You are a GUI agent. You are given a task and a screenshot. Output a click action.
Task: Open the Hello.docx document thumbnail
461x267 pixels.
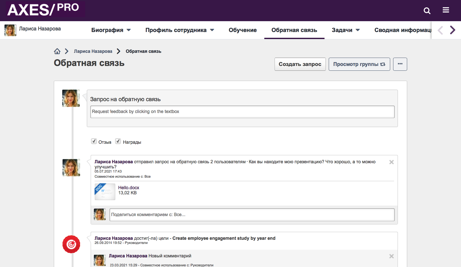tap(105, 192)
